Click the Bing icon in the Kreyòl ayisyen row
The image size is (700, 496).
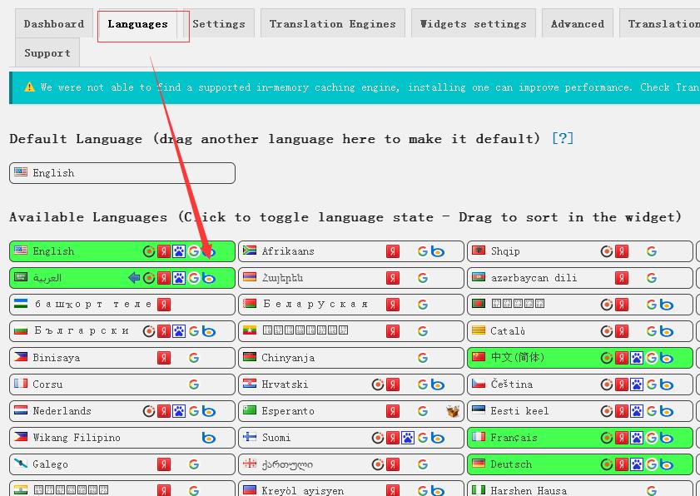tap(438, 491)
